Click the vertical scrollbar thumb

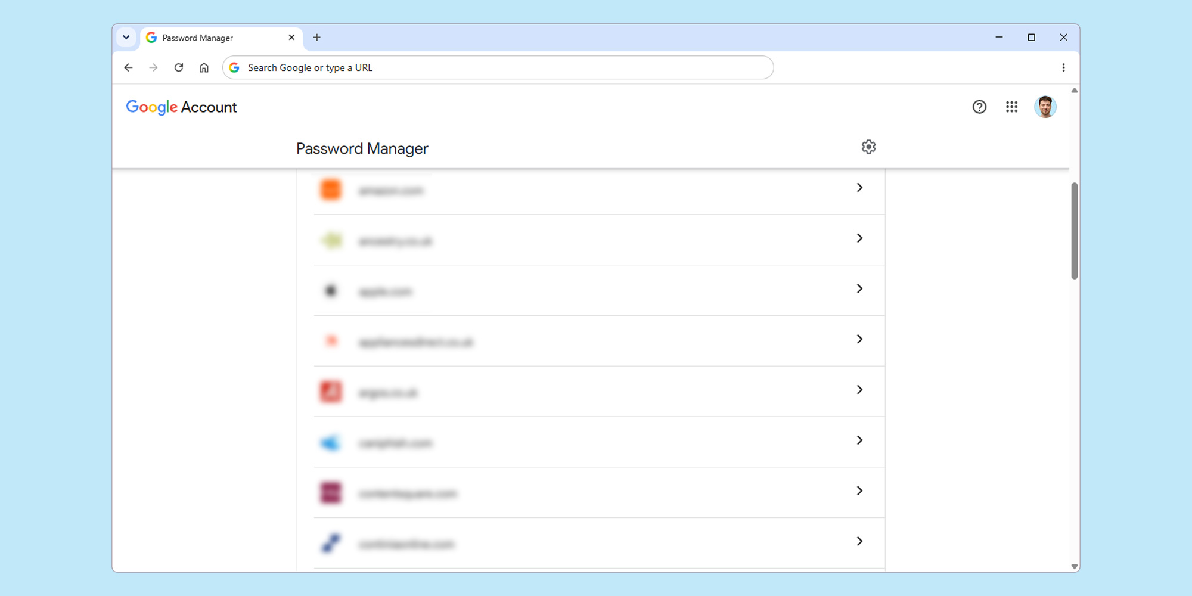coord(1075,231)
